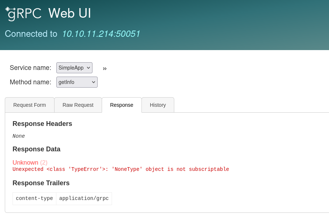Viewport: 329px width, 218px height.
Task: Click the application/grpc trailer value
Action: coord(84,198)
